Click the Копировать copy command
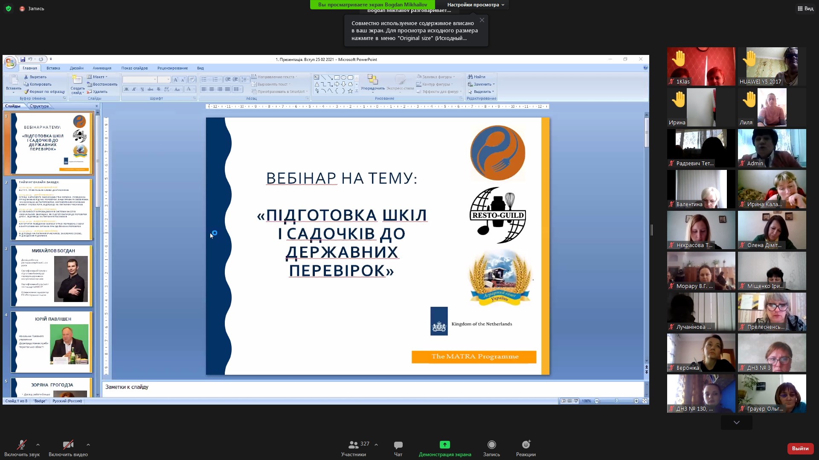The width and height of the screenshot is (819, 460). pos(38,84)
